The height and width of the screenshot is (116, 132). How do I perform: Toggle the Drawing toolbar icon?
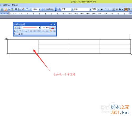point(23,9)
